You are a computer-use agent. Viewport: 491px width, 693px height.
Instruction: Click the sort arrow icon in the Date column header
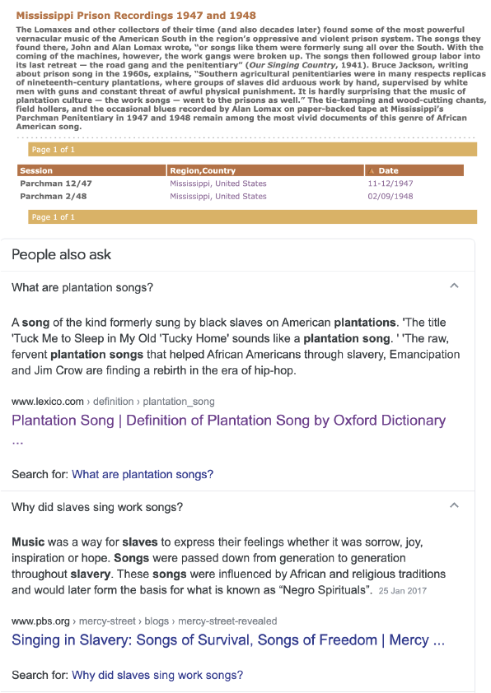click(372, 171)
